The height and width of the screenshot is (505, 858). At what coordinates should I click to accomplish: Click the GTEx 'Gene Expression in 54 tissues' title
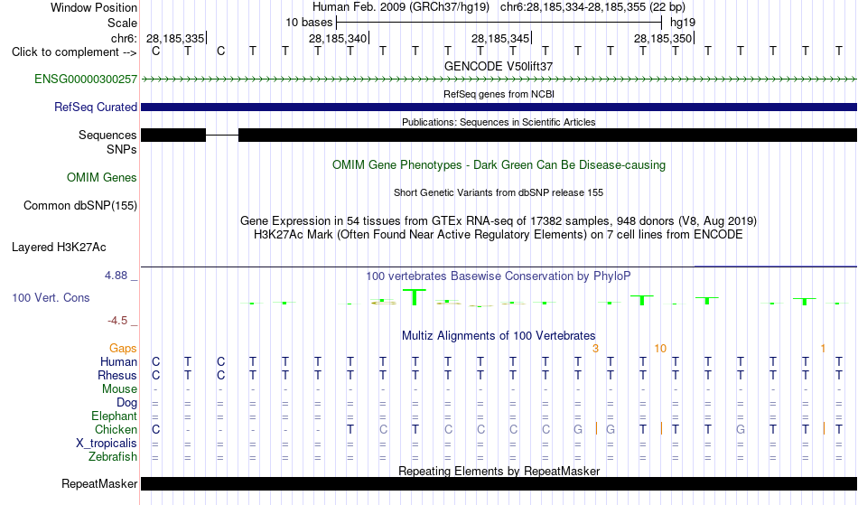click(499, 221)
